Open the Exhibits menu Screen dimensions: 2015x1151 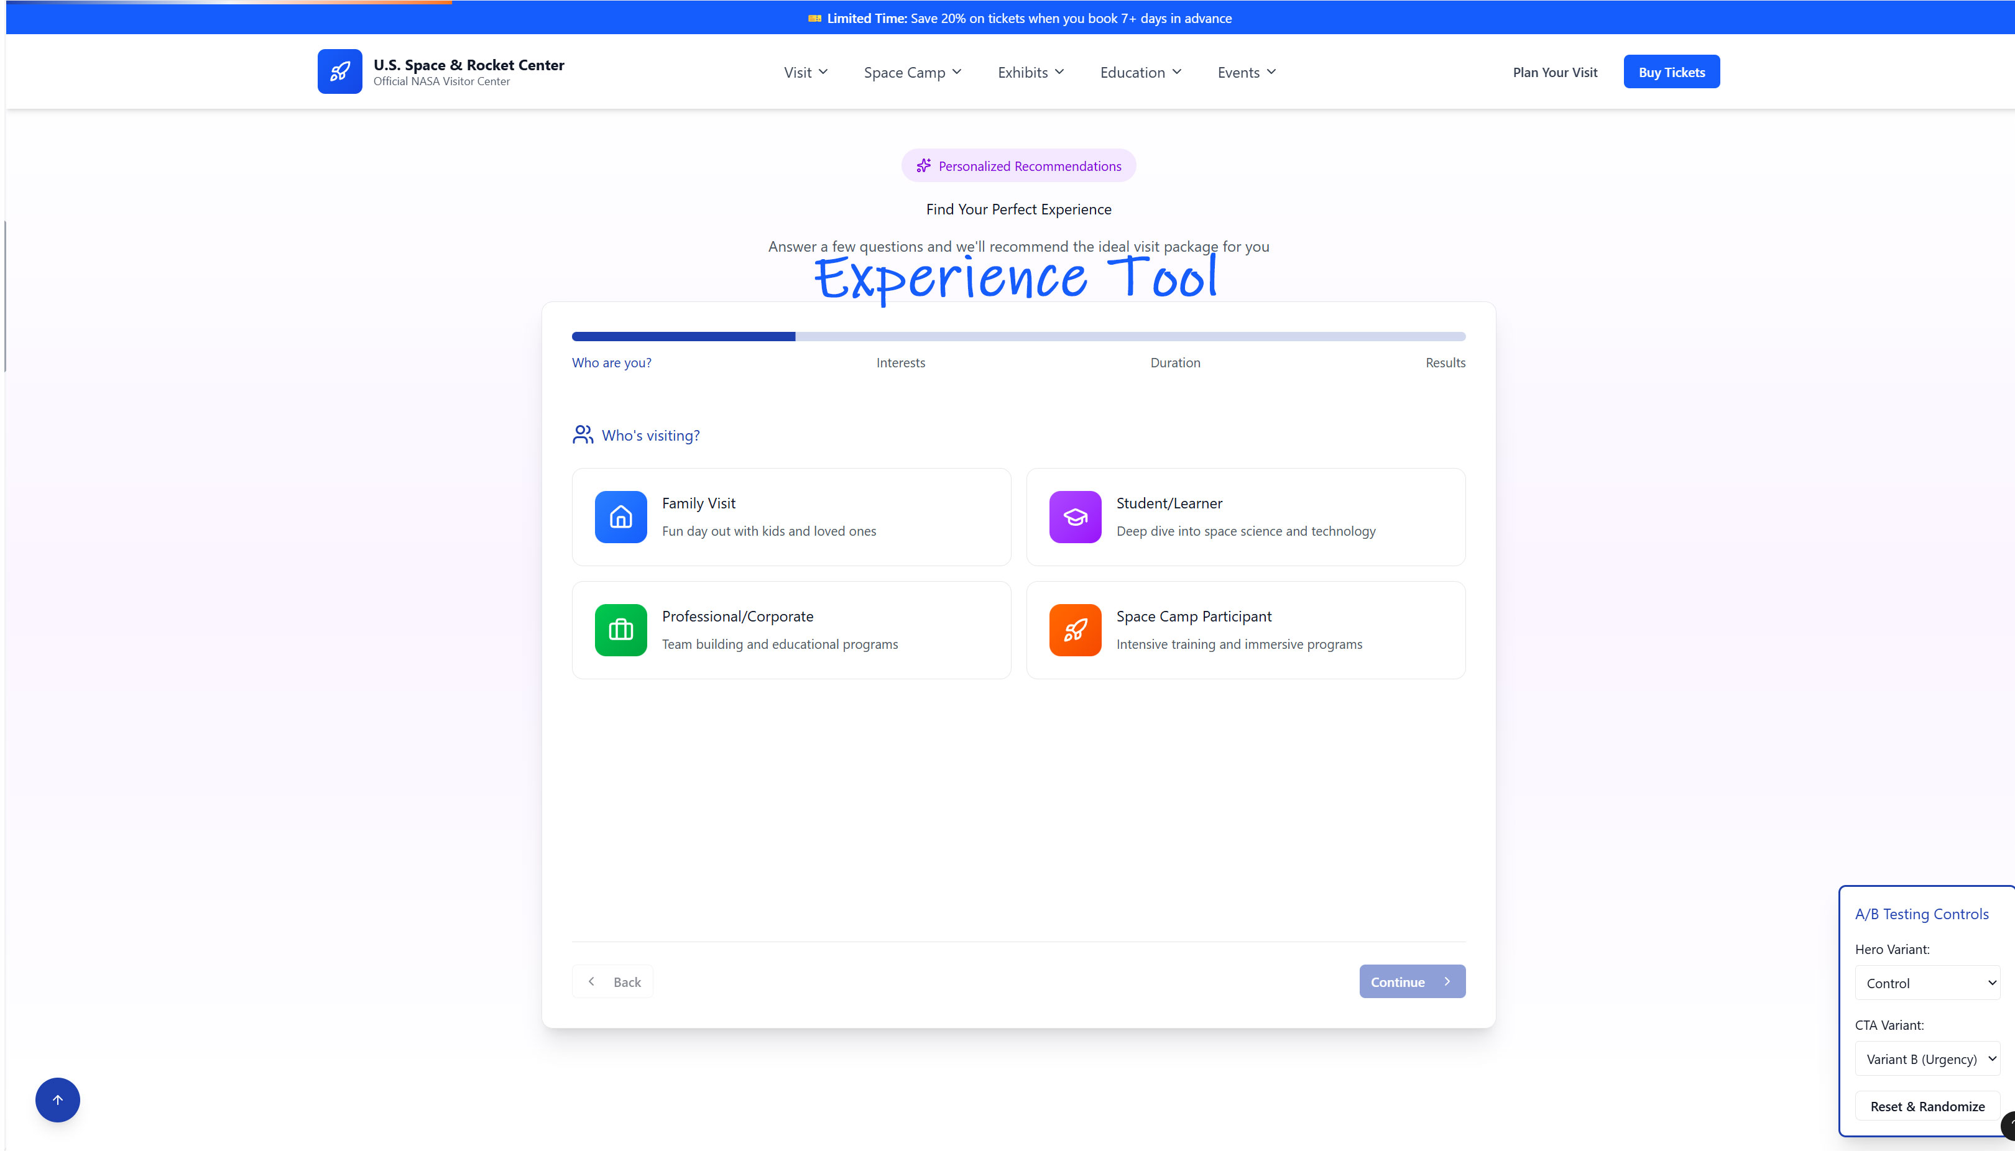pos(1030,73)
